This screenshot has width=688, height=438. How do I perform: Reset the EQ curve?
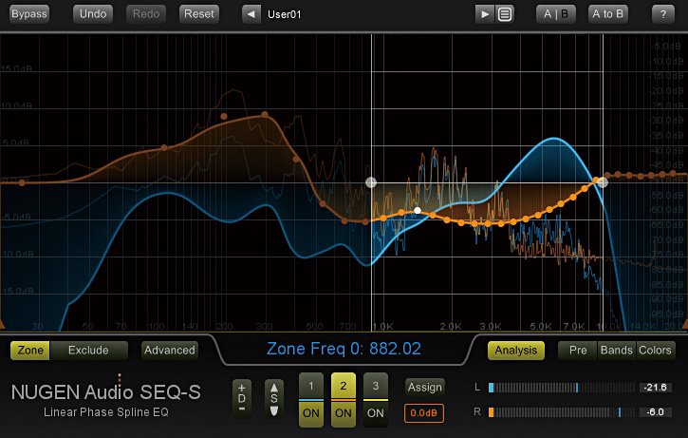[198, 14]
